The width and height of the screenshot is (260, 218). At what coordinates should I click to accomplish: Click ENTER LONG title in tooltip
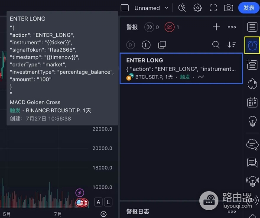click(x=28, y=19)
